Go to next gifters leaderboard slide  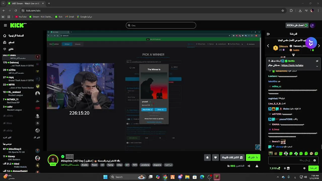pos(319,46)
